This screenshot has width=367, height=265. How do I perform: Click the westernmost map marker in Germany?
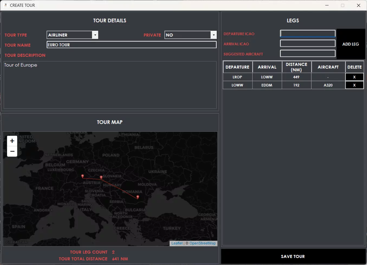pos(83,176)
